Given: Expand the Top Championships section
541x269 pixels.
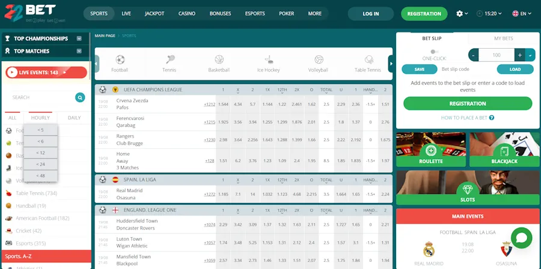Looking at the screenshot, I should point(79,38).
